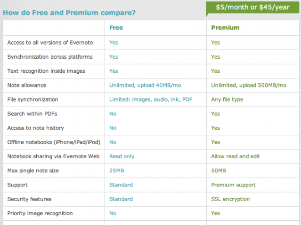Viewport: 301px width, 225px height.
Task: Click 'Synchronization across platforms' row label
Action: [x=50, y=57]
